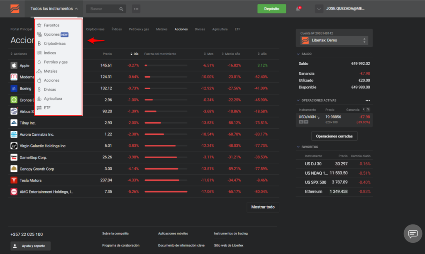The width and height of the screenshot is (425, 254).
Task: Sort the table by the Mes column
Action: (x=209, y=54)
